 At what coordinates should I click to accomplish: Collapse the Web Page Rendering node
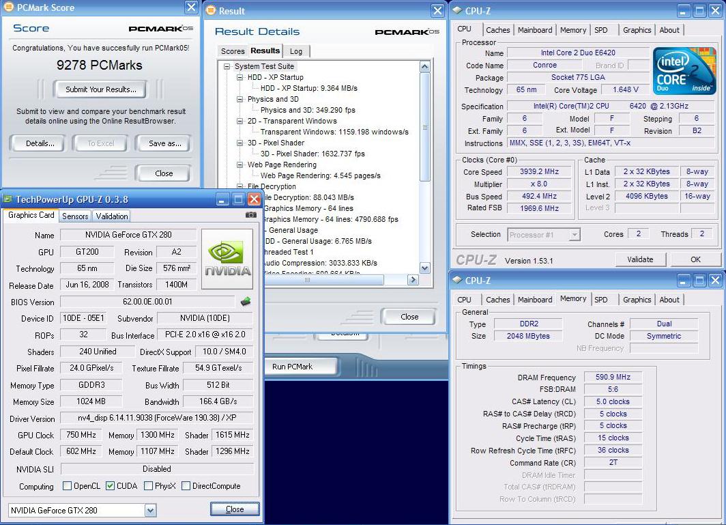(x=240, y=165)
